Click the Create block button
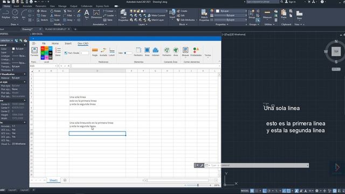Image resolution: width=345 pixels, height=194 pixels. click(182, 11)
